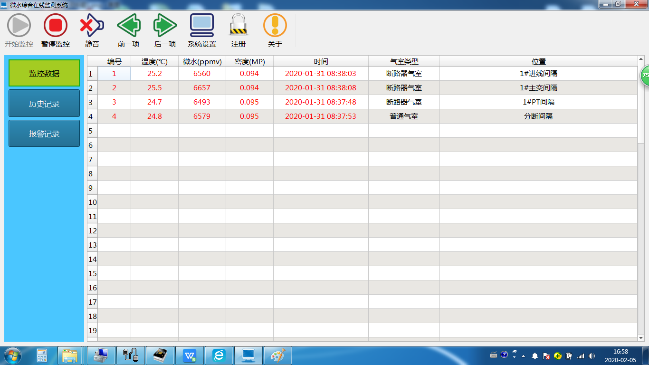649x365 pixels.
Task: Select temperature cell 25.2
Action: point(154,74)
